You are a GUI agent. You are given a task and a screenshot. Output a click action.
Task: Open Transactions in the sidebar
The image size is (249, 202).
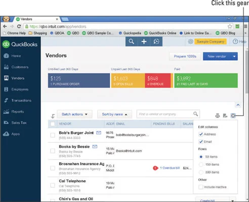(x=18, y=100)
